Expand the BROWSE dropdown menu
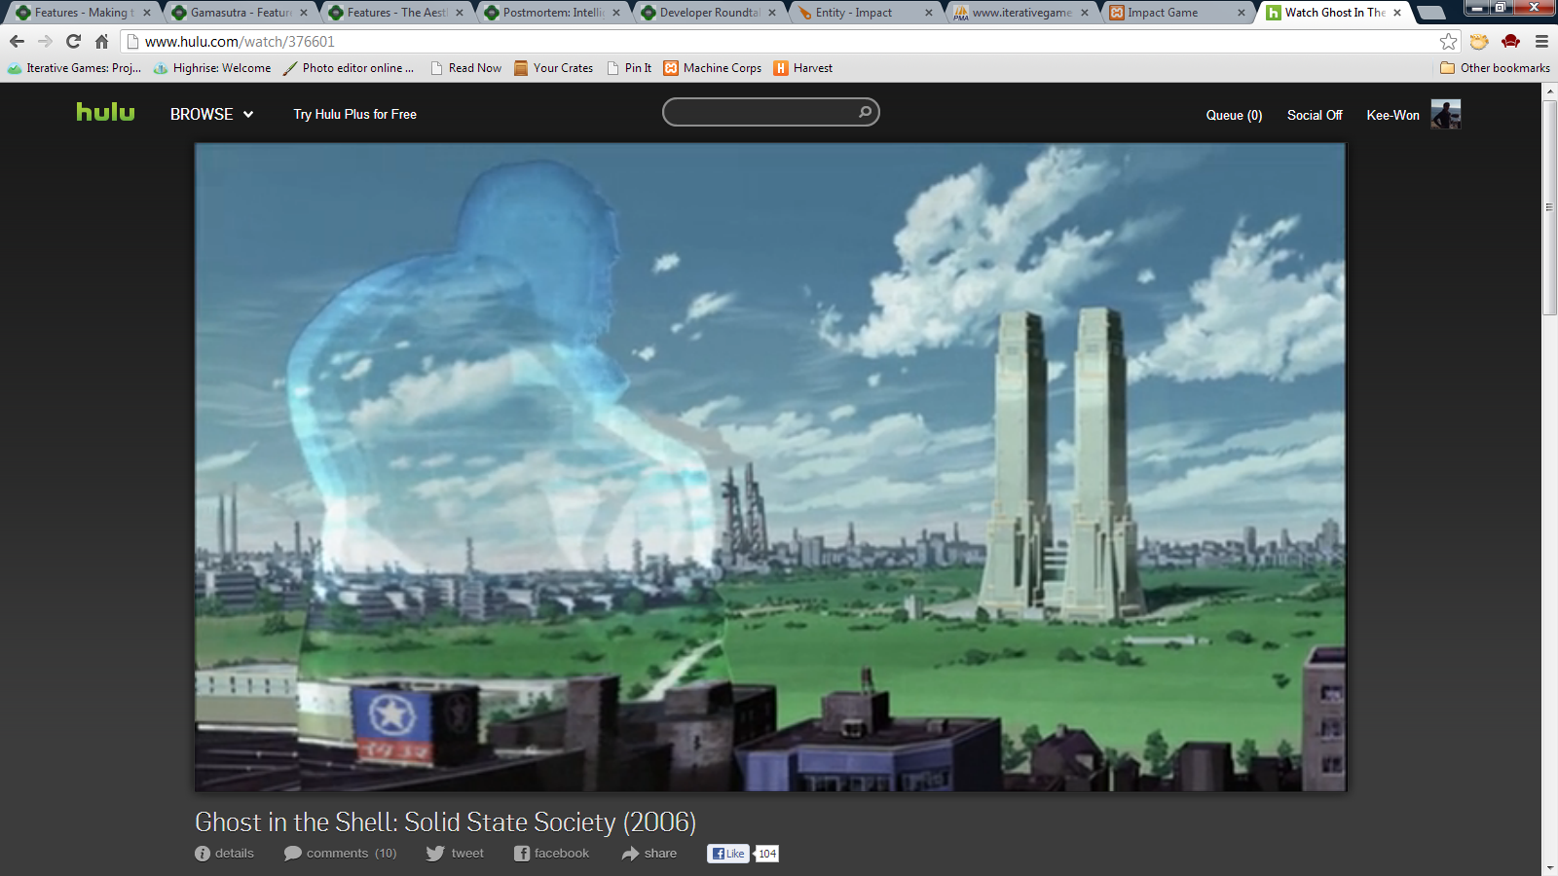The image size is (1558, 876). 211,114
